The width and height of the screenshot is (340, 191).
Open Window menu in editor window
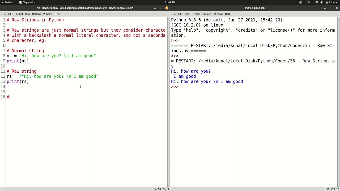pos(48,14)
